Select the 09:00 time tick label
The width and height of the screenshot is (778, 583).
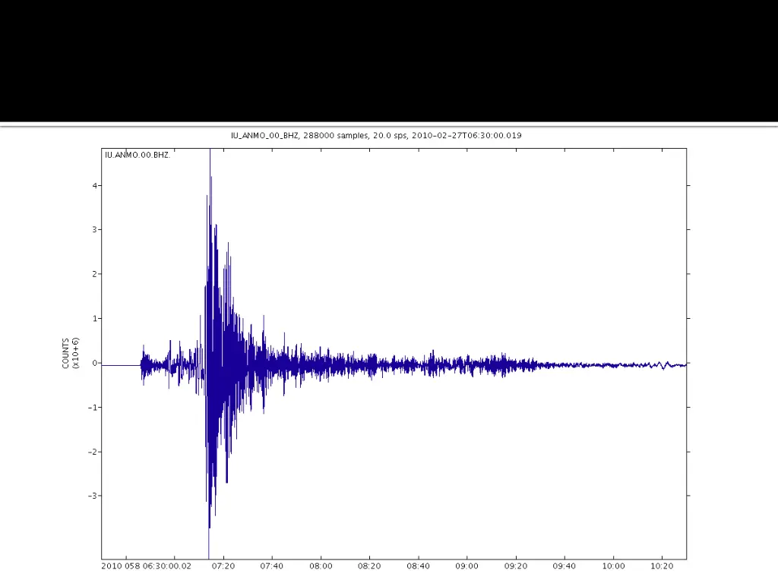tap(466, 566)
